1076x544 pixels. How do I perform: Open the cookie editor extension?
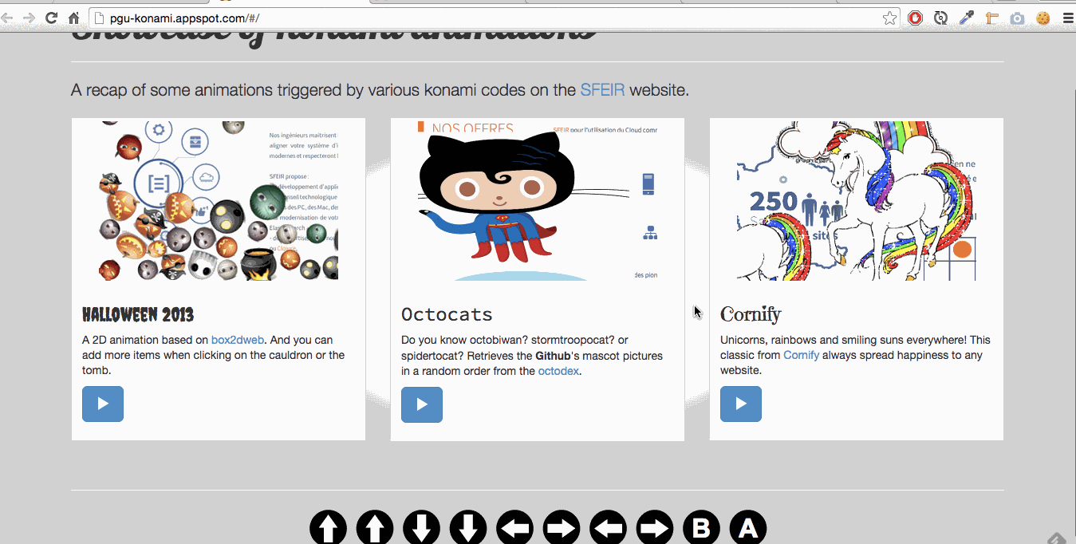pos(1042,18)
